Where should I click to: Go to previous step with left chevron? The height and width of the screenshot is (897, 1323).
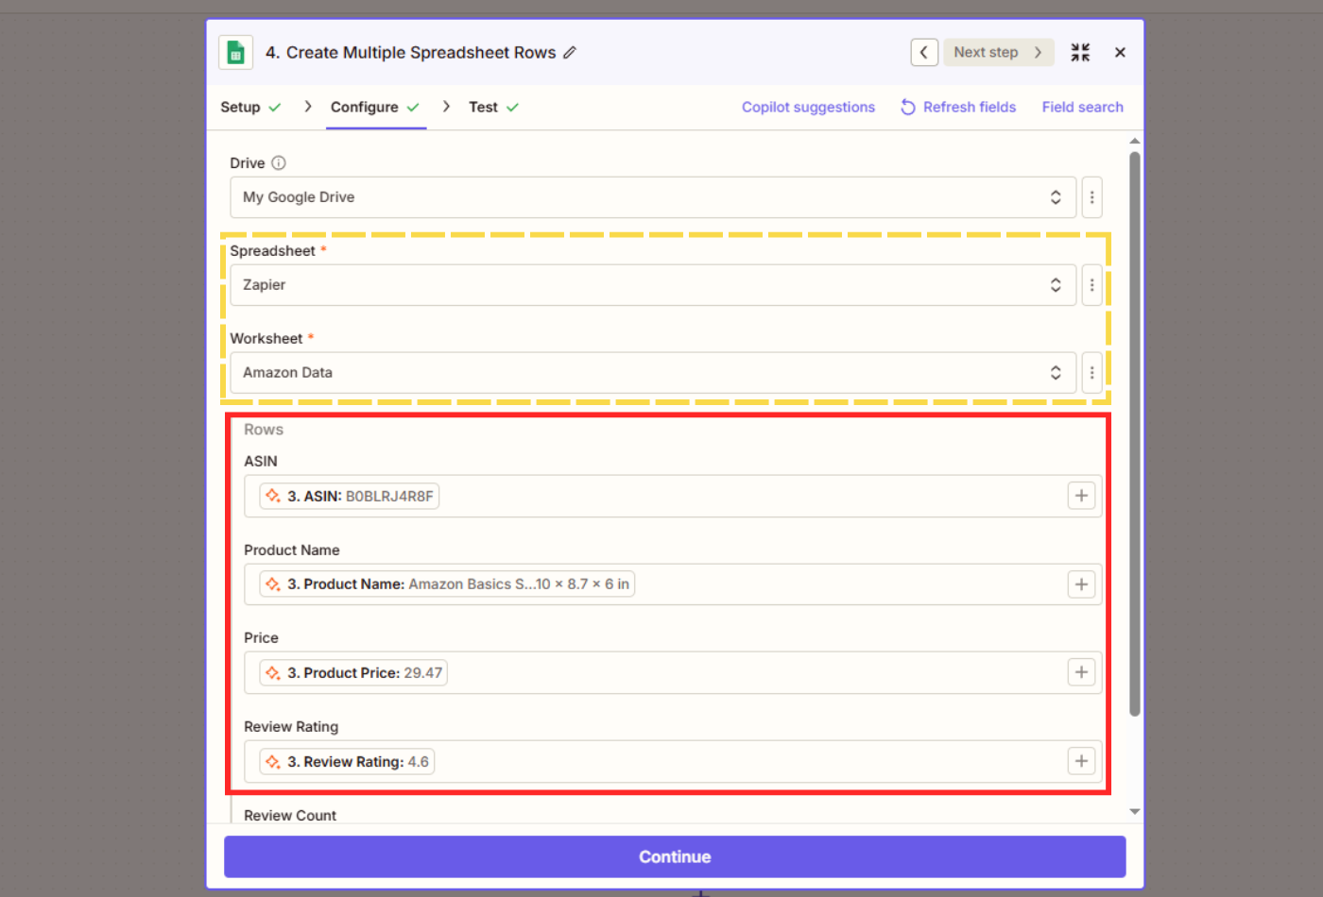point(923,53)
